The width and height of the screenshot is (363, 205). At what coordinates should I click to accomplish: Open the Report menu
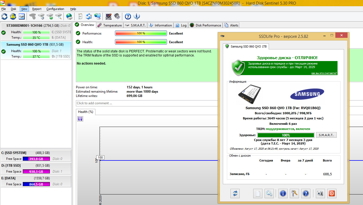tap(37, 9)
